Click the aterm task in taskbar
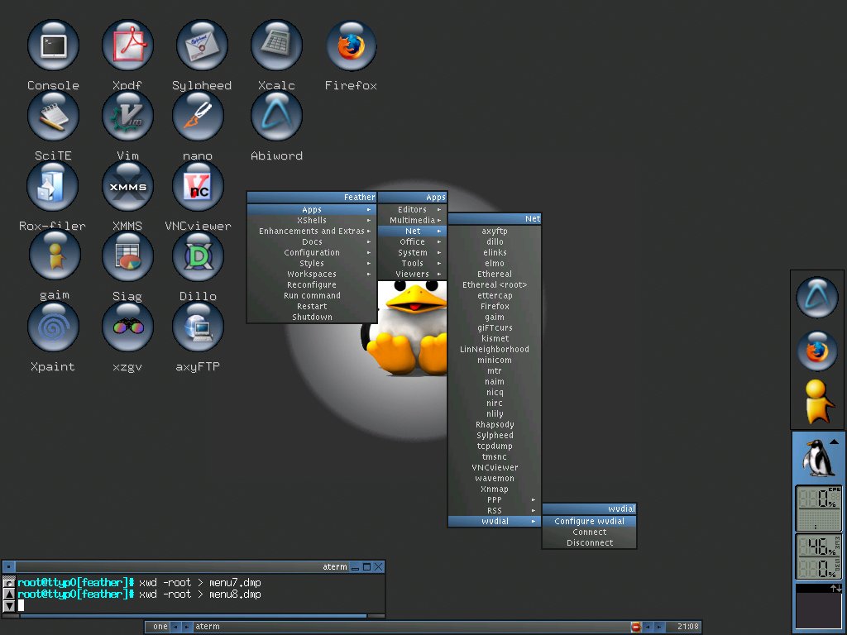This screenshot has height=635, width=847. click(410, 627)
